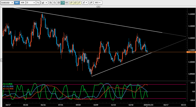Click the duplicate chart window icon
The width and height of the screenshot is (196, 107).
click(38, 3)
